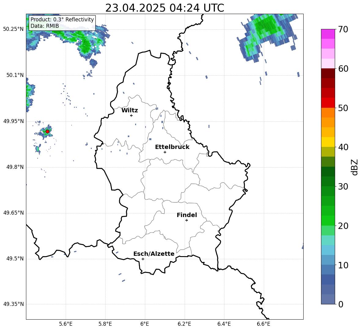Click the 10 colorbar tick label

click(x=343, y=265)
